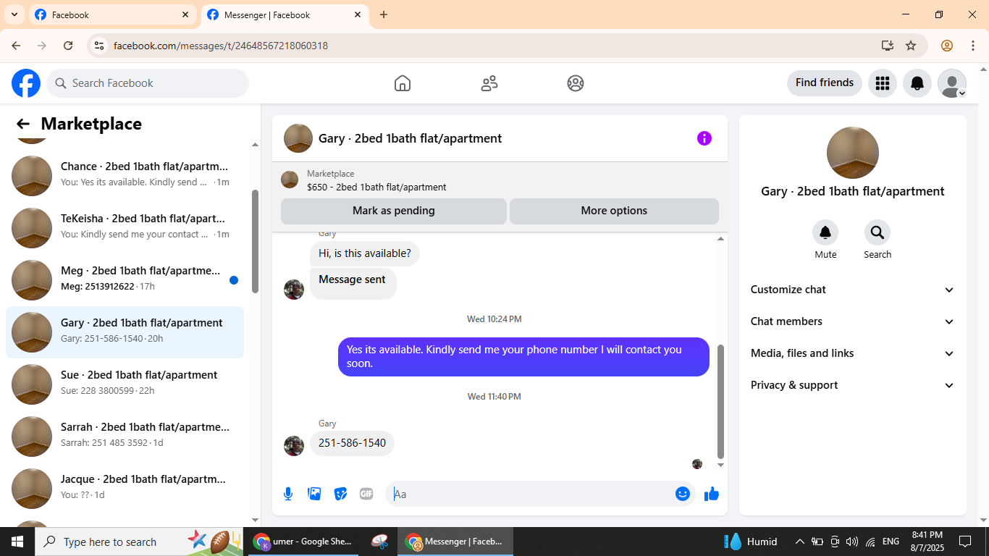The width and height of the screenshot is (989, 556).
Task: Expand Chat members section
Action: pyautogui.click(x=853, y=321)
